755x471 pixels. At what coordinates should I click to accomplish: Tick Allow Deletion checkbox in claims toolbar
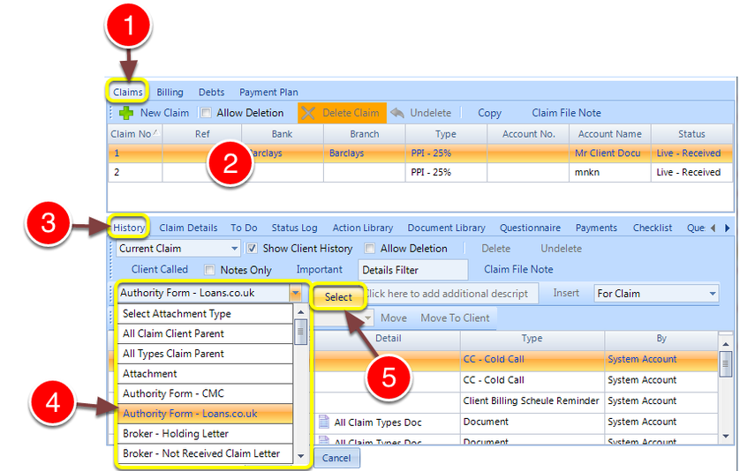206,113
